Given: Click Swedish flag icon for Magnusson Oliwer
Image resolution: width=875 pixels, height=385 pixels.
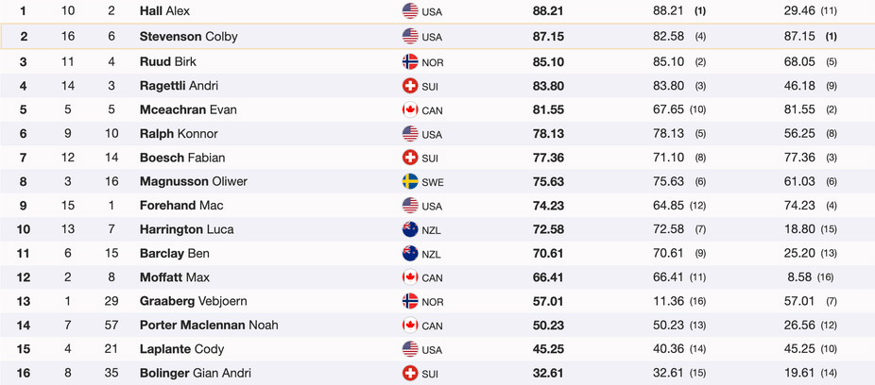Looking at the screenshot, I should [x=410, y=181].
